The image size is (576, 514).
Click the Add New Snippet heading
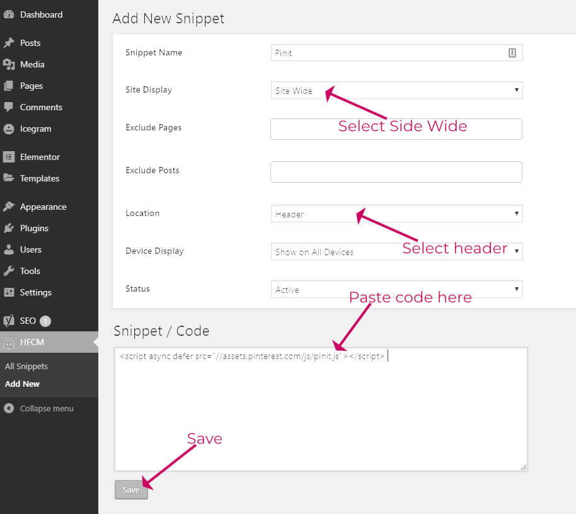click(168, 18)
